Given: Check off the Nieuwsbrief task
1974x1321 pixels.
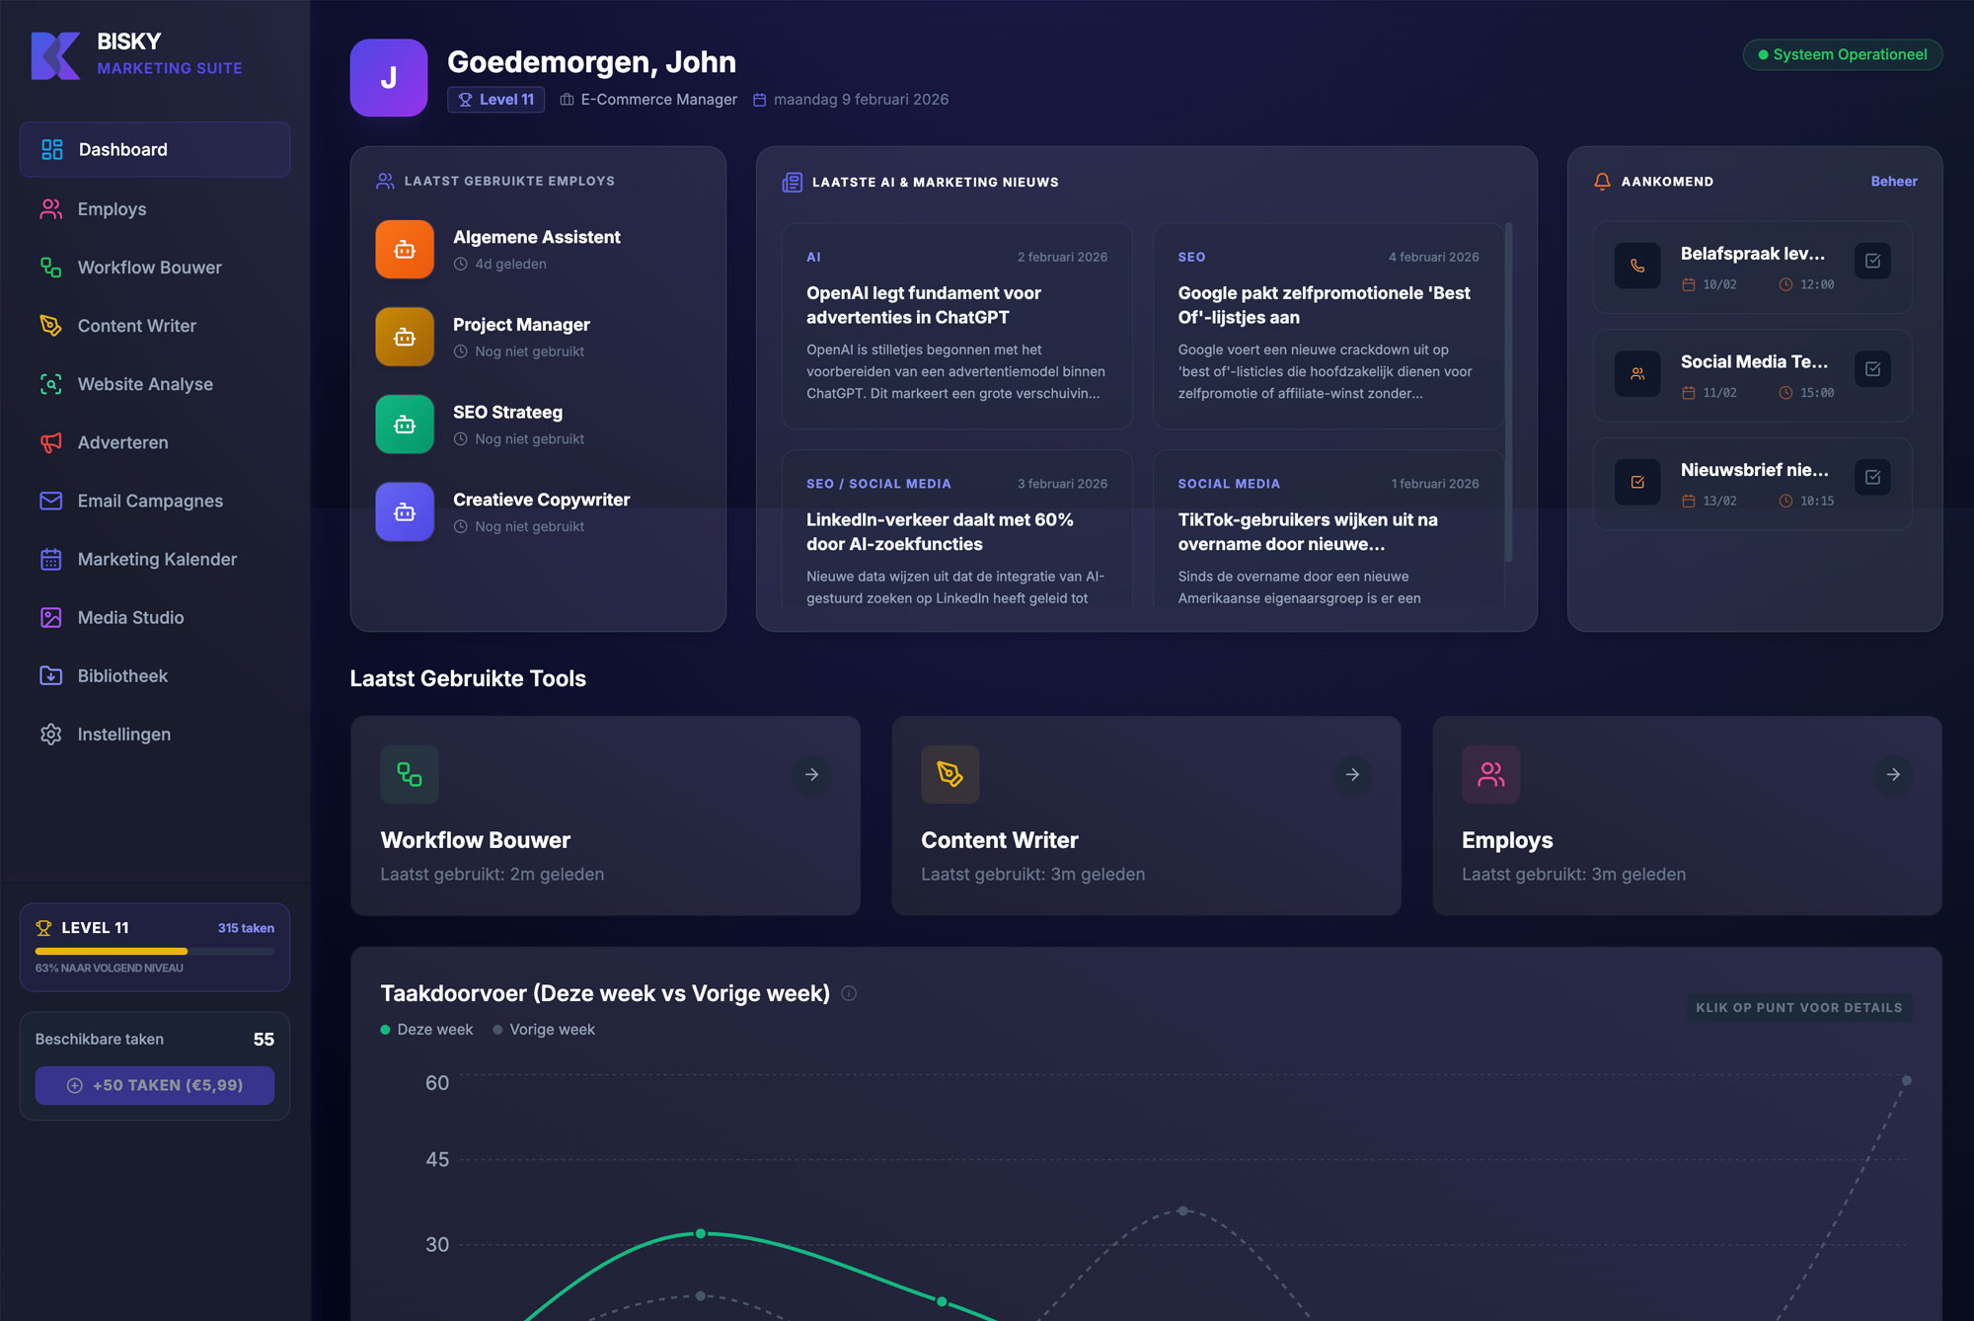Looking at the screenshot, I should (1872, 476).
